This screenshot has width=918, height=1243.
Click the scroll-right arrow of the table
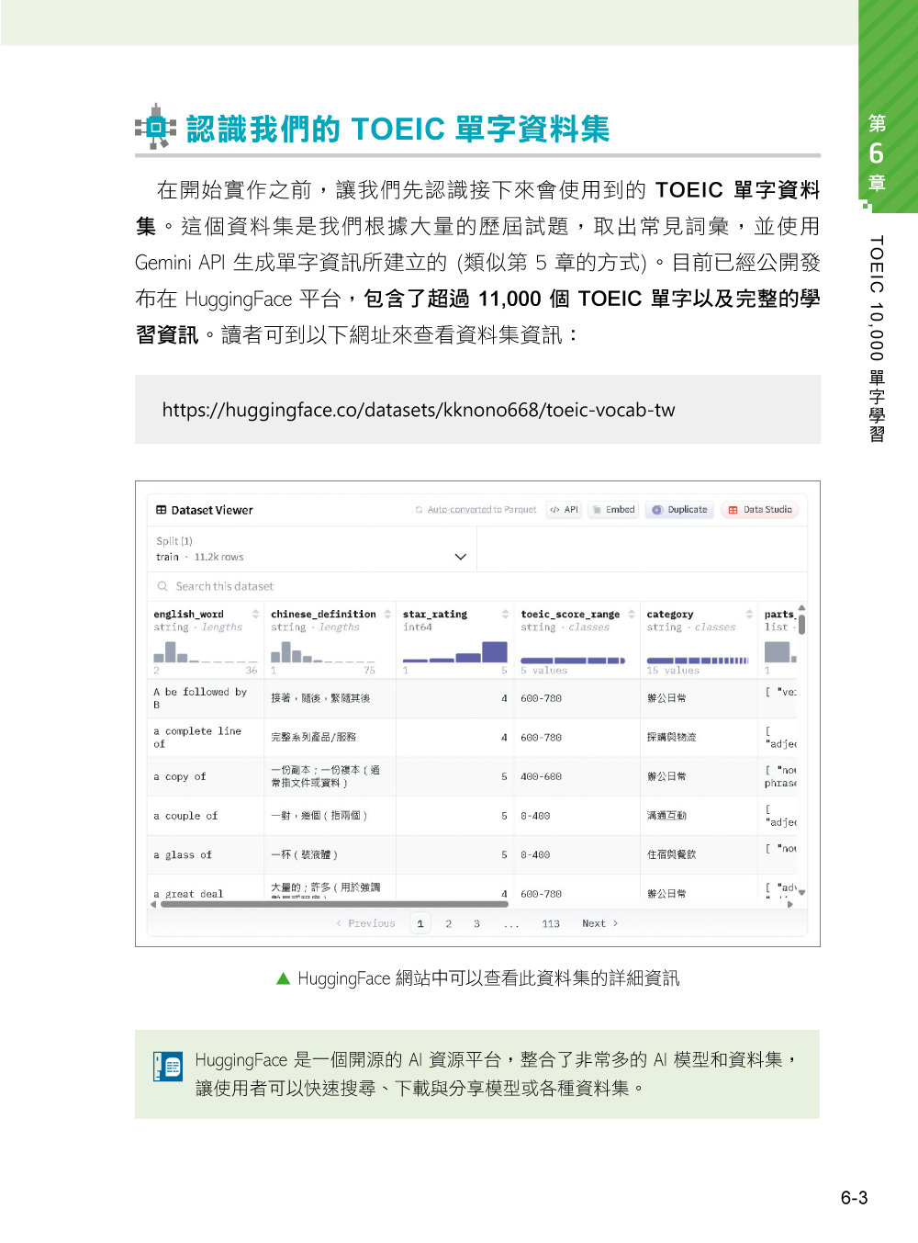789,904
